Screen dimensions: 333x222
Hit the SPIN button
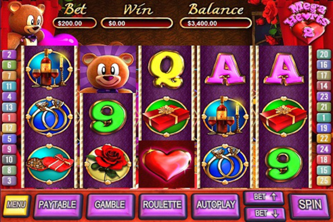pyautogui.click(x=309, y=205)
